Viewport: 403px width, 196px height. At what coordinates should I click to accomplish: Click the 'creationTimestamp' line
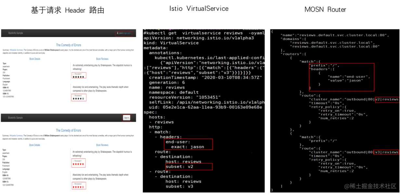pyautogui.click(x=205, y=77)
